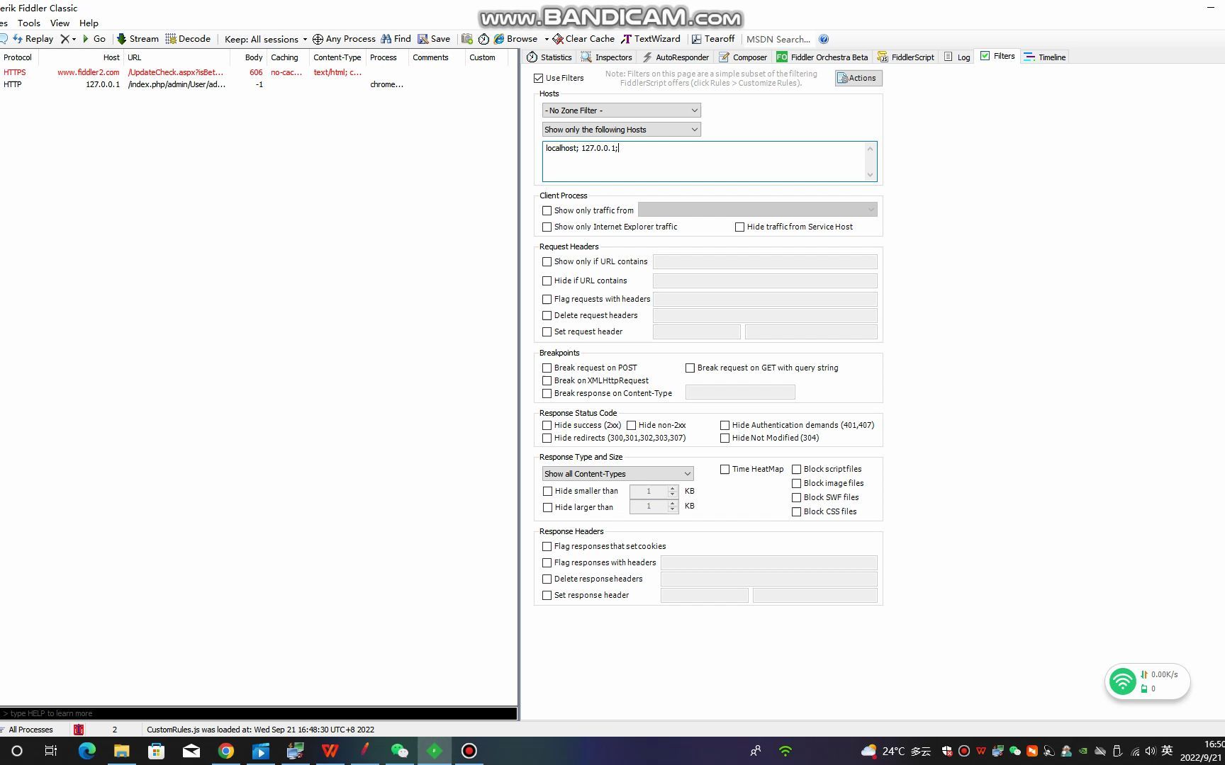Open Google Chrome from the taskbar
The height and width of the screenshot is (765, 1225).
click(226, 751)
